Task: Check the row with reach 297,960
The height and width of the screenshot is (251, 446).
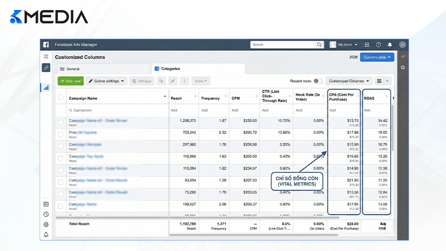Action: tap(61, 146)
